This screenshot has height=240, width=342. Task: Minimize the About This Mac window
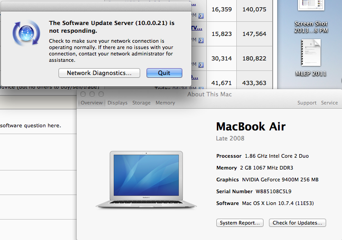(x=92, y=94)
